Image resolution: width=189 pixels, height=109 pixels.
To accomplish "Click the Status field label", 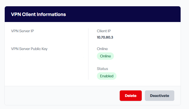I will pyautogui.click(x=102, y=69).
